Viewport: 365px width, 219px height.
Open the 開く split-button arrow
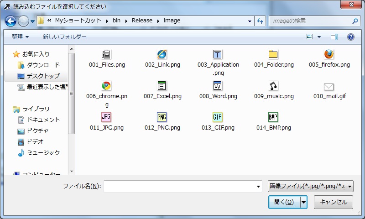[303, 202]
